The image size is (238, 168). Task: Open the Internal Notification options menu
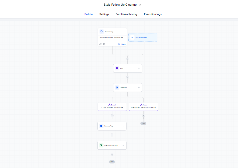[123, 145]
